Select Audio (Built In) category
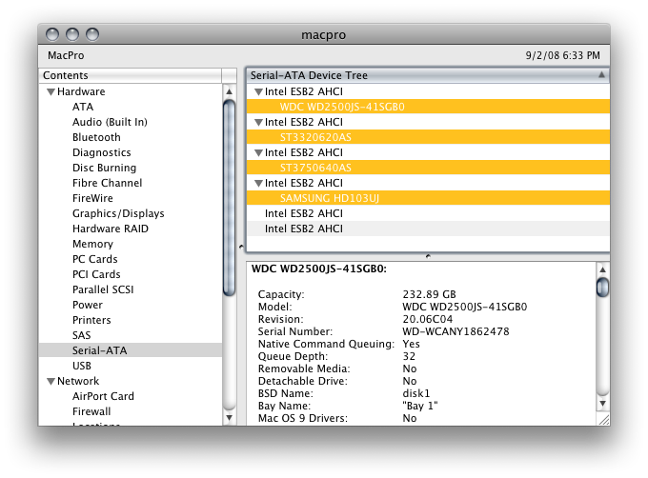The height and width of the screenshot is (478, 648). [x=110, y=122]
